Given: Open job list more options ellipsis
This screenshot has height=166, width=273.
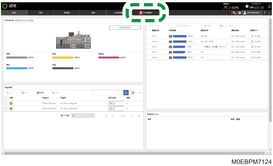Looking at the screenshot, I should (140, 93).
